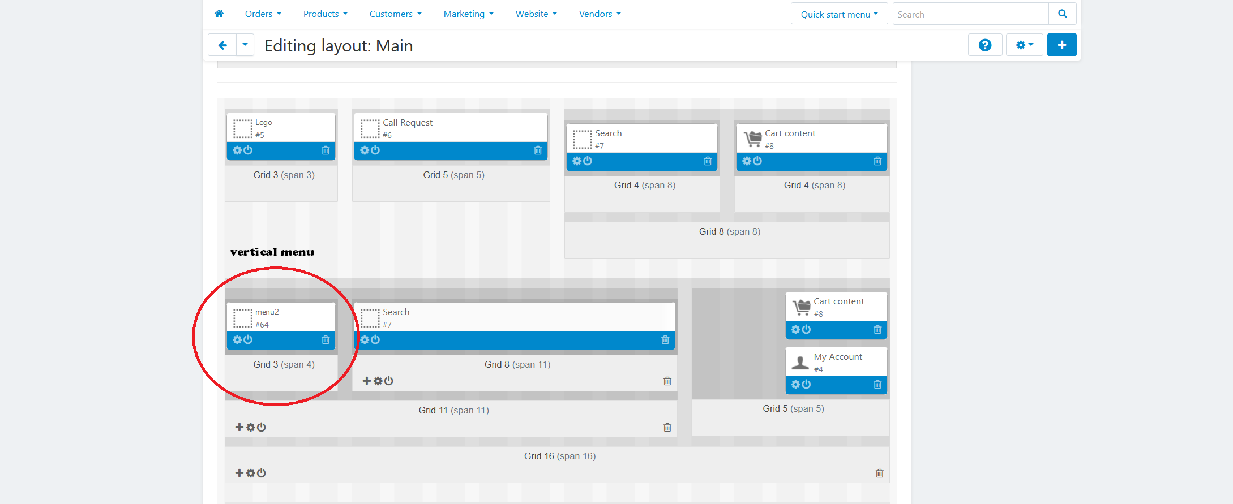Open Grid 11 (span 11) settings gear
Image resolution: width=1233 pixels, height=504 pixels.
[x=250, y=428]
